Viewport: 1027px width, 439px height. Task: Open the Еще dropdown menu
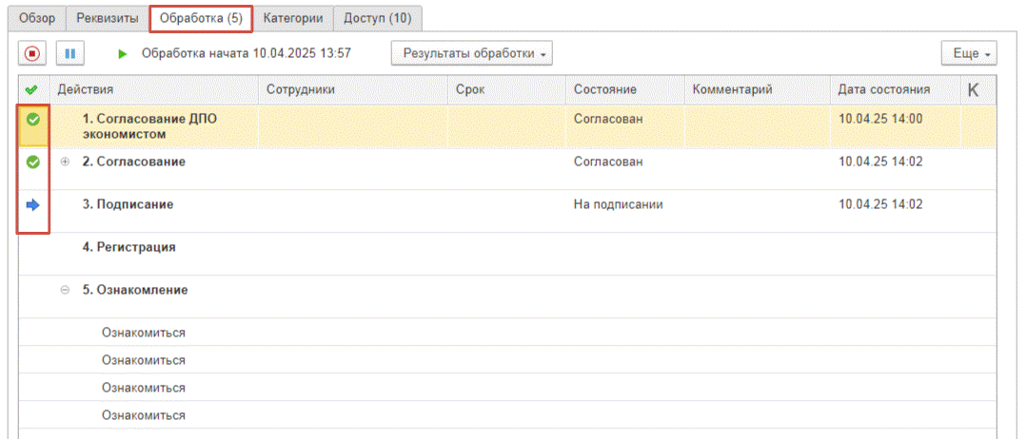[x=969, y=53]
